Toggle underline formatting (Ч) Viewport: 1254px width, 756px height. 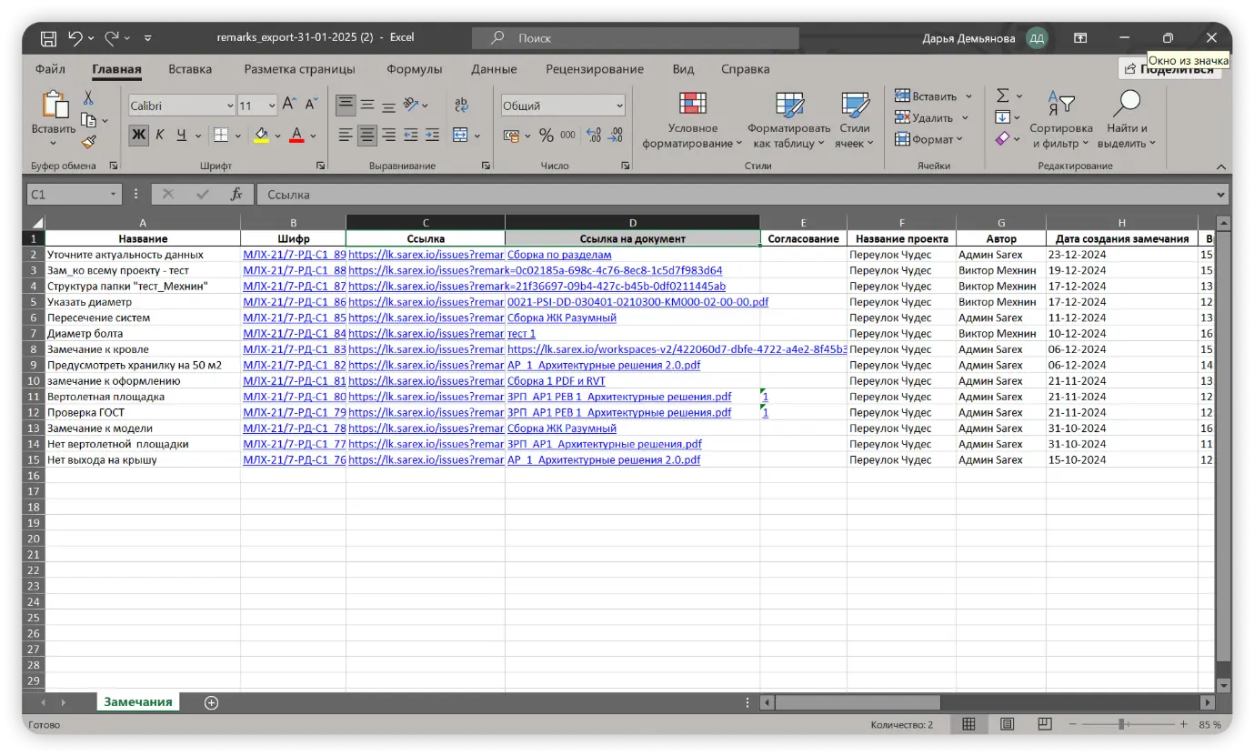[182, 136]
